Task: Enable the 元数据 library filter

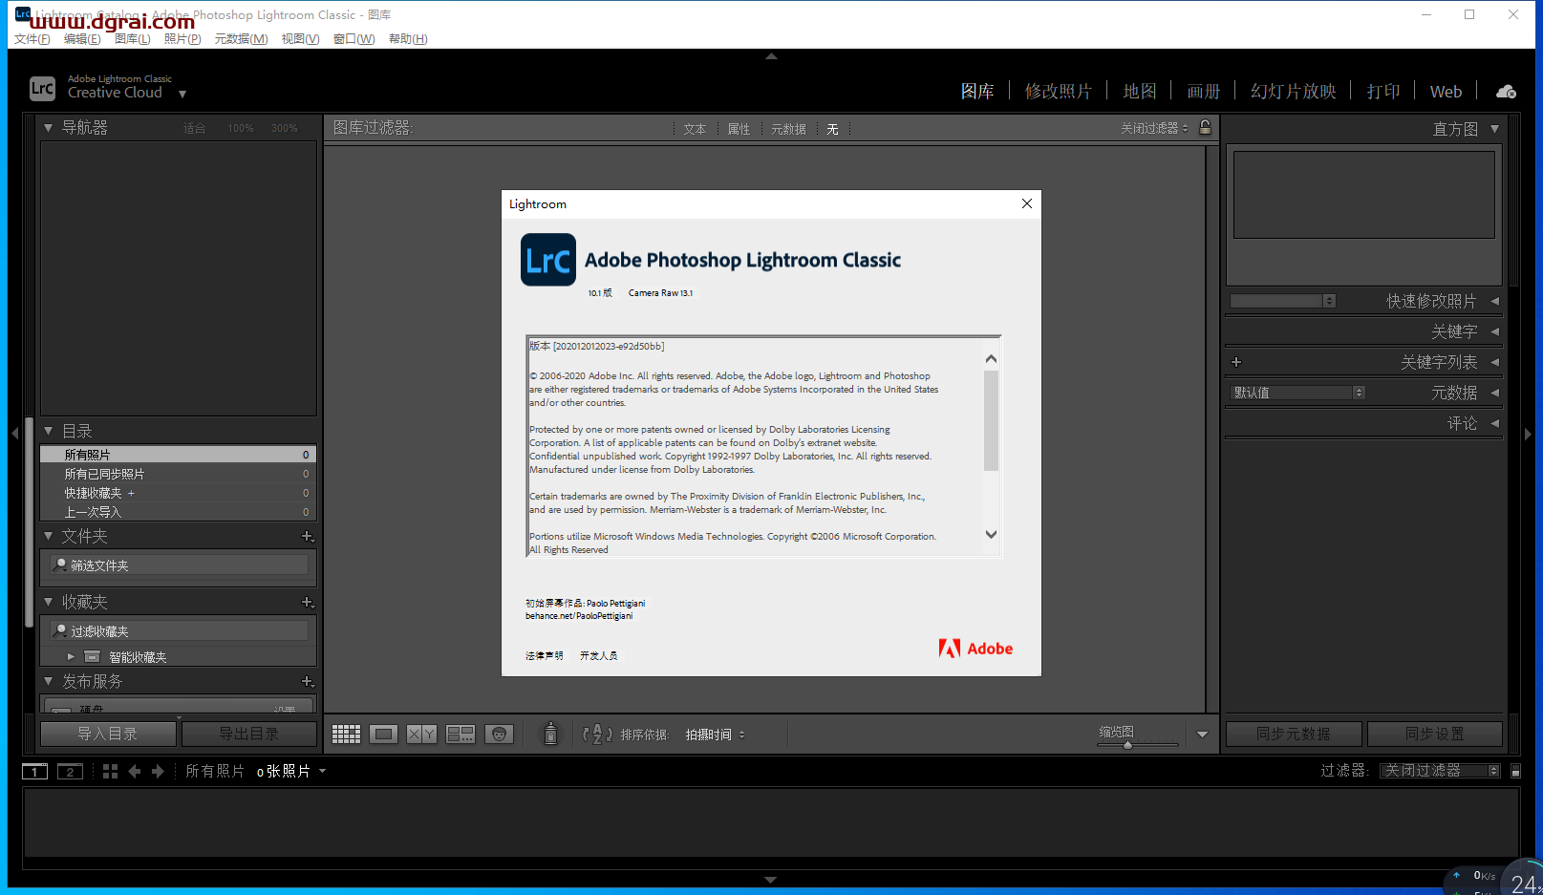Action: (788, 128)
